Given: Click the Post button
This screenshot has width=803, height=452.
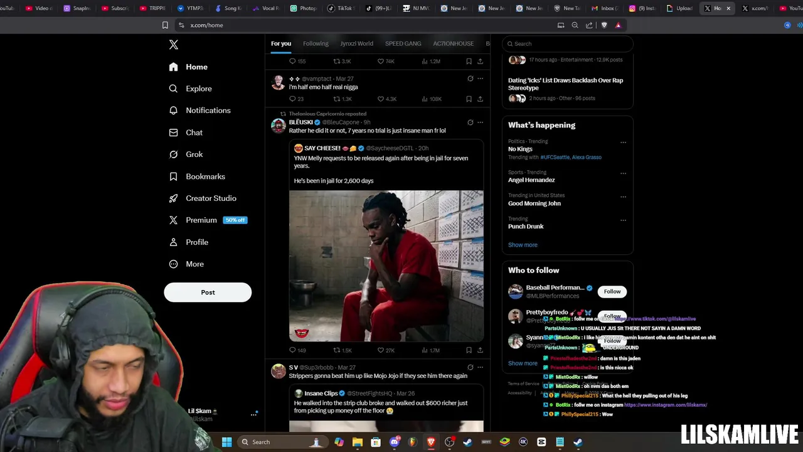Looking at the screenshot, I should [x=208, y=293].
